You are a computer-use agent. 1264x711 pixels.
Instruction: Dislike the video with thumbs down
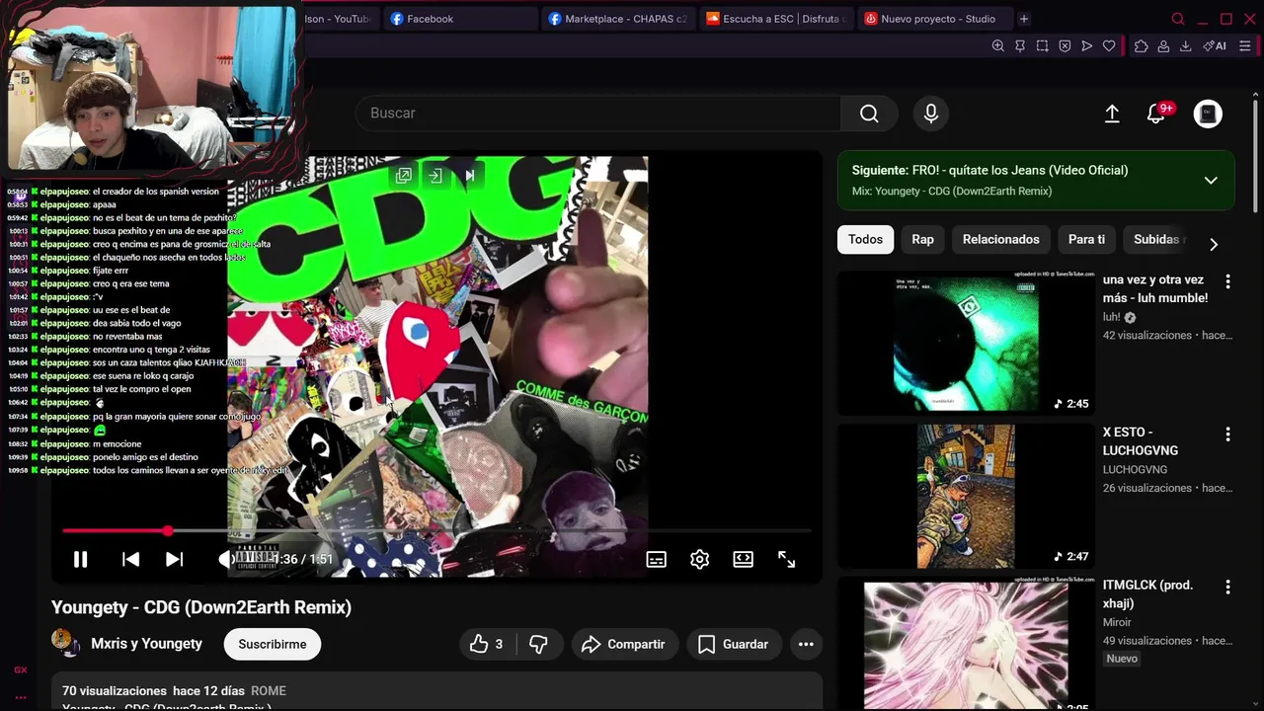click(538, 644)
